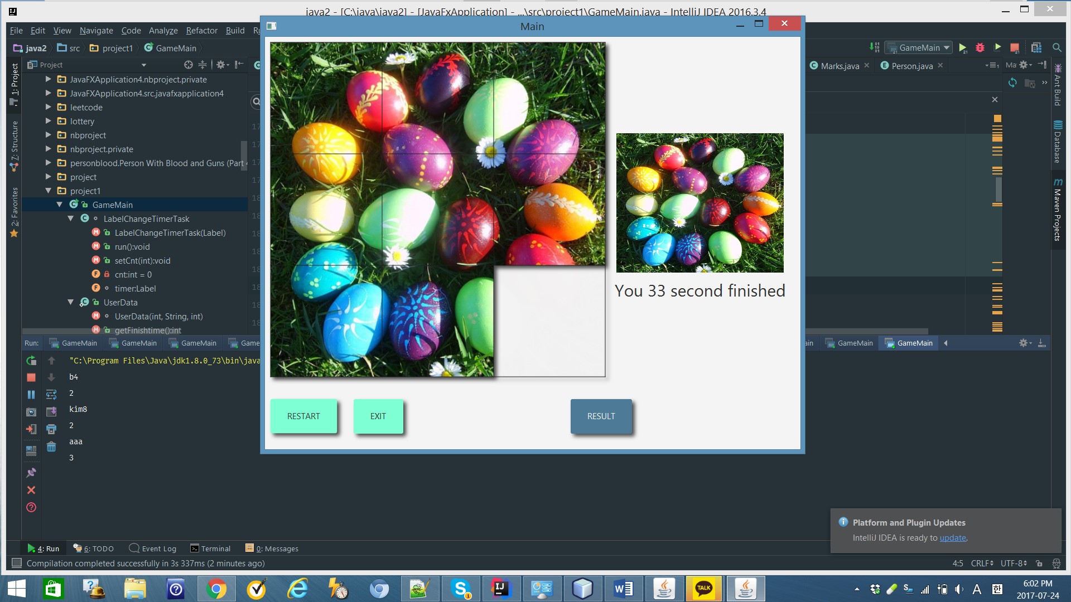This screenshot has height=602, width=1071.
Task: Expand the lottery folder
Action: click(x=49, y=121)
